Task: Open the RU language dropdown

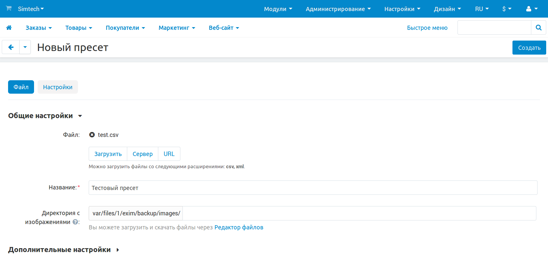Action: pos(482,9)
